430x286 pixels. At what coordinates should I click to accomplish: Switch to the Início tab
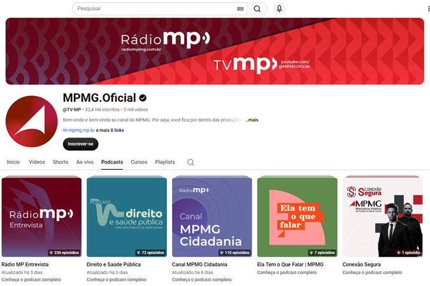pyautogui.click(x=13, y=162)
